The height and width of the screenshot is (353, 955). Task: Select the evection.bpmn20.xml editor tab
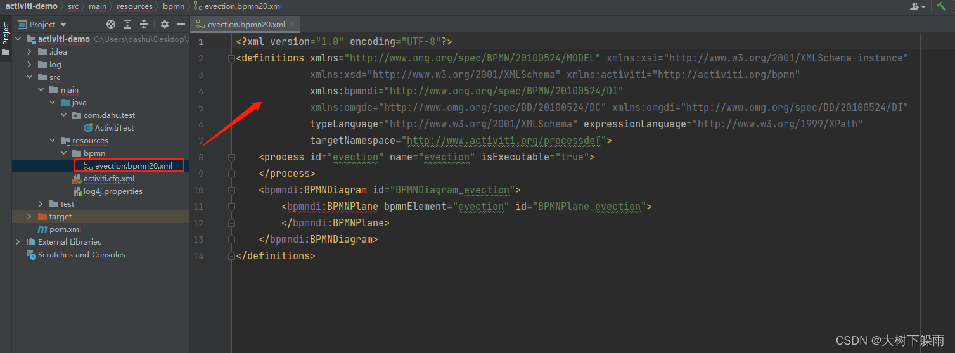(x=245, y=25)
